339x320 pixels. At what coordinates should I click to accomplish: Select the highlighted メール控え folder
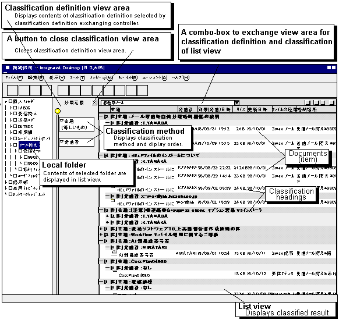[x=29, y=145]
